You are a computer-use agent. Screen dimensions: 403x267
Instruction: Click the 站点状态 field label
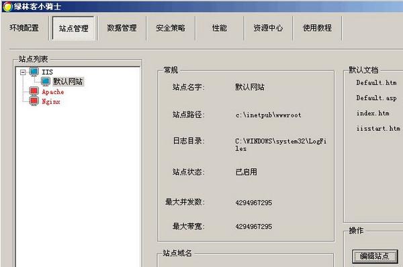188,172
